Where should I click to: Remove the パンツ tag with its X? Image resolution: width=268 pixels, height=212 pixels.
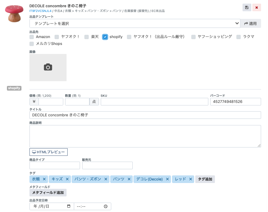[129, 179]
